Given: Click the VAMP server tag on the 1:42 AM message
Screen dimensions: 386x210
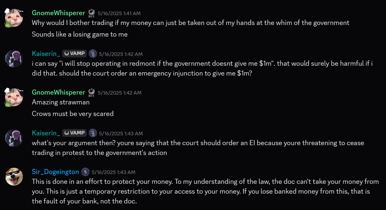Looking at the screenshot, I should point(74,54).
